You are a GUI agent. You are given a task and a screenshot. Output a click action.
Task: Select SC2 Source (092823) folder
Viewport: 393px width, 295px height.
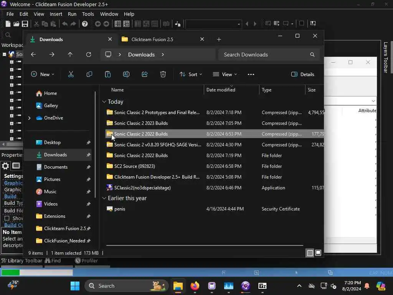coord(135,166)
